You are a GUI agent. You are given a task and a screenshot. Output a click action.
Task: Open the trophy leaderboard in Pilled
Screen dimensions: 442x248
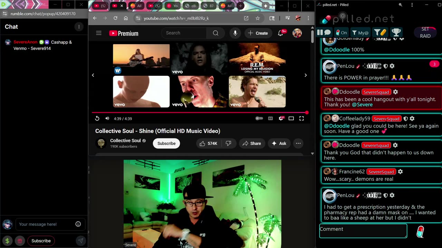click(396, 33)
